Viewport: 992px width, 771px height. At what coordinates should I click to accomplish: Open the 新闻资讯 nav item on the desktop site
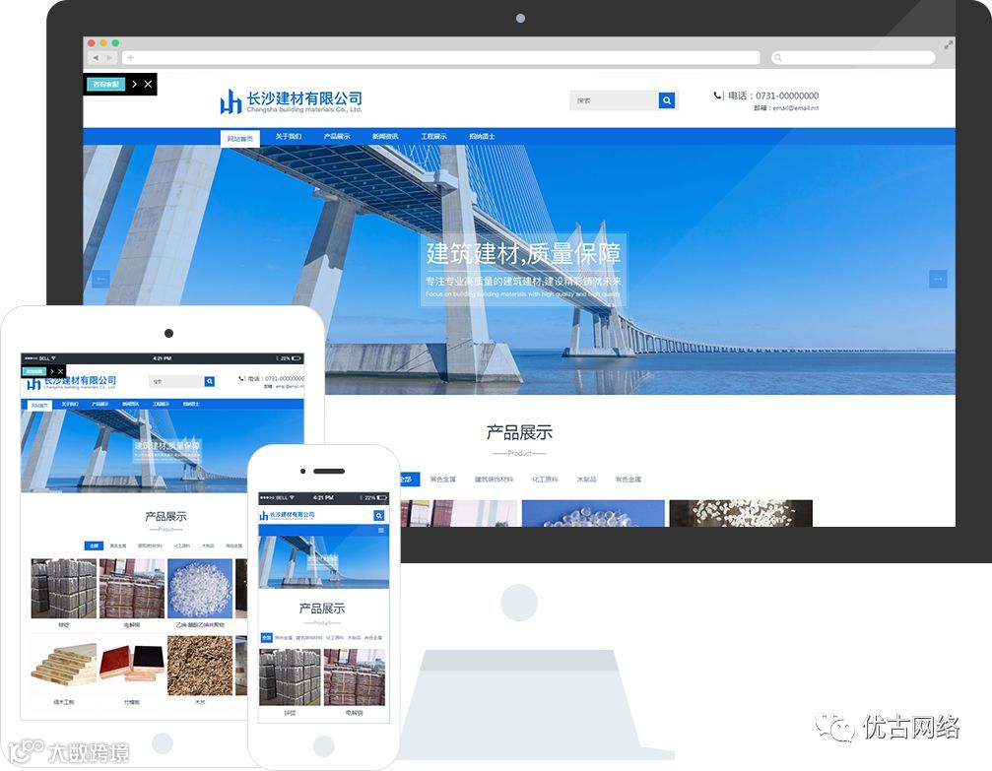click(x=385, y=137)
